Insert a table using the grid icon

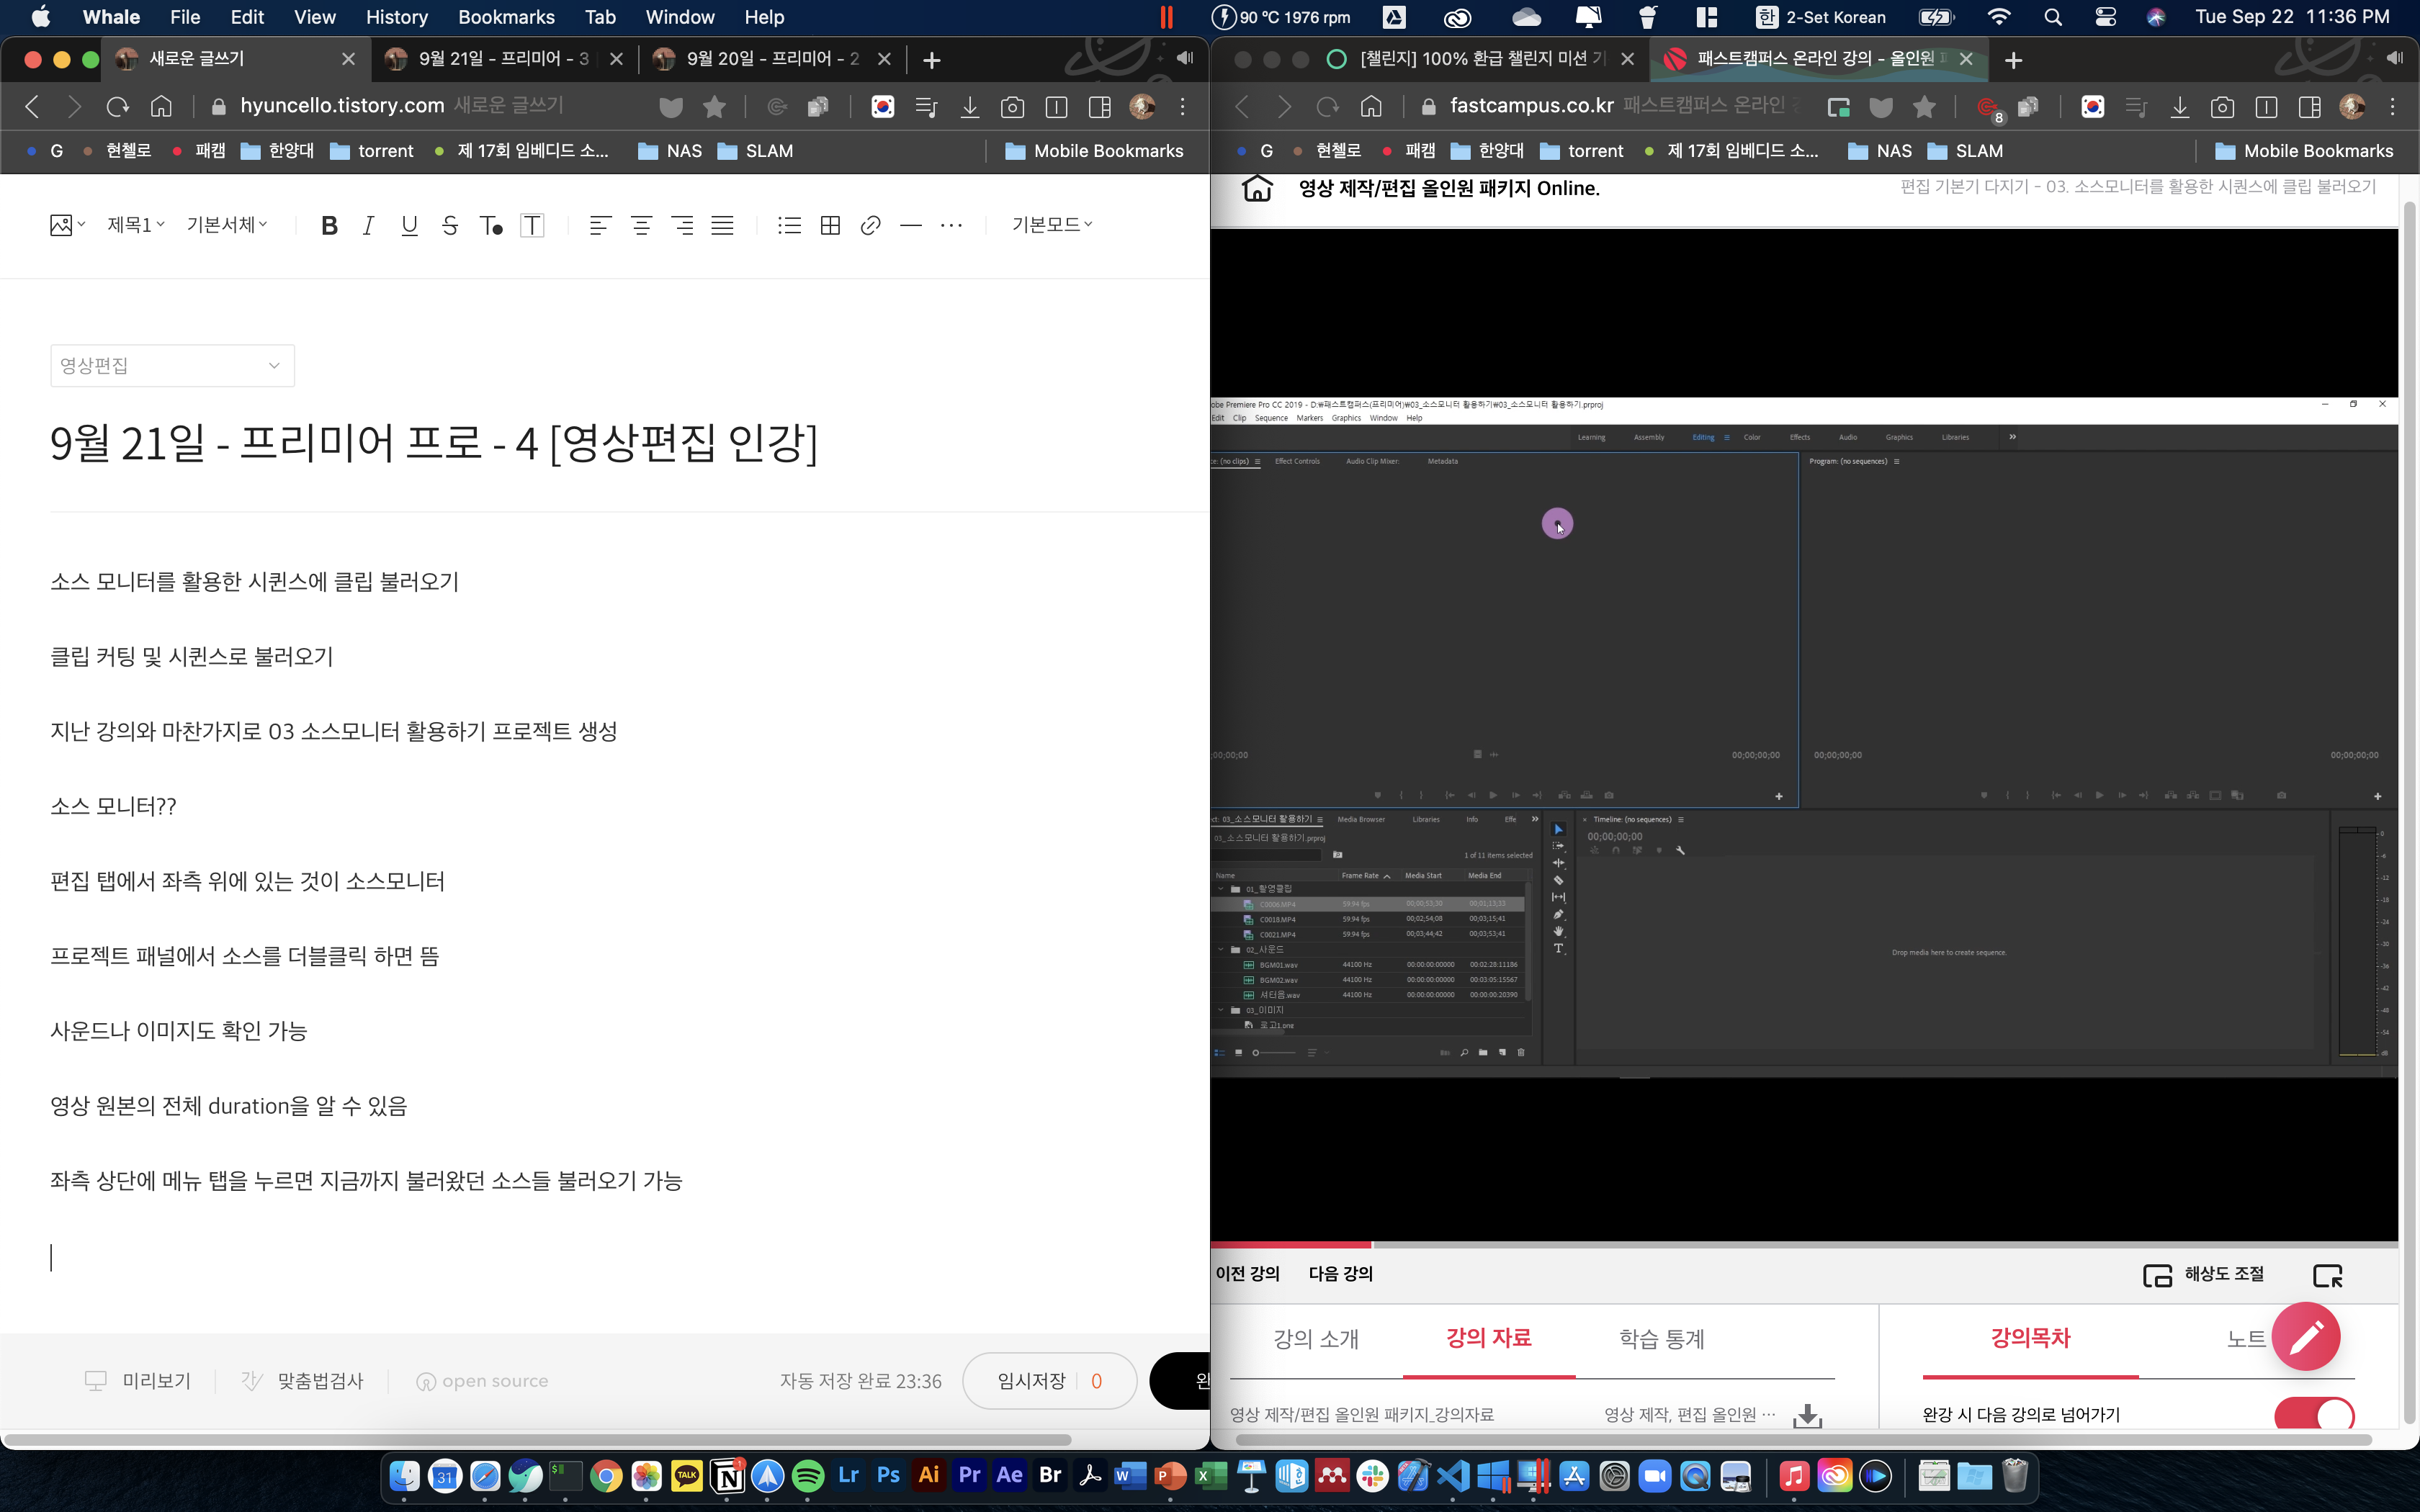pyautogui.click(x=830, y=225)
